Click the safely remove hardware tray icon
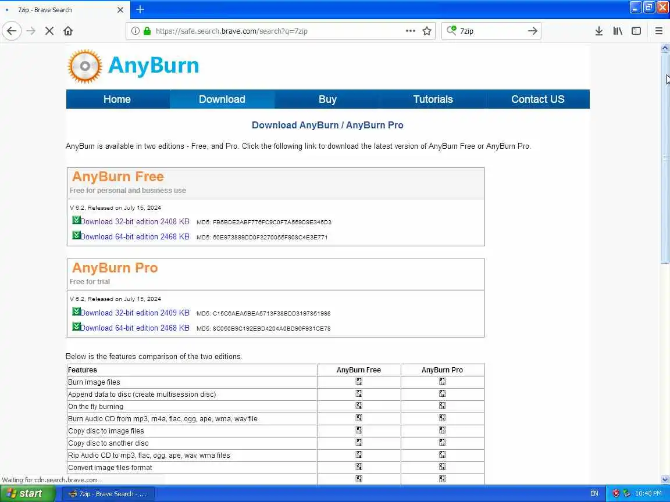The image size is (670, 502). click(626, 493)
